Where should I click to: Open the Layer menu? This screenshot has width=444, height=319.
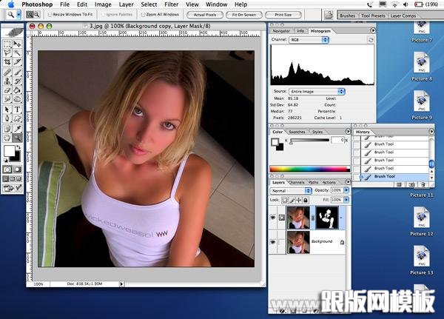pyautogui.click(x=126, y=4)
